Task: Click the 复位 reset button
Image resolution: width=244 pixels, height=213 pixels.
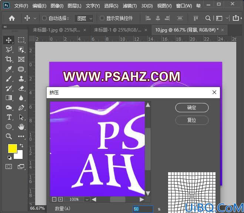Action: coord(192,120)
